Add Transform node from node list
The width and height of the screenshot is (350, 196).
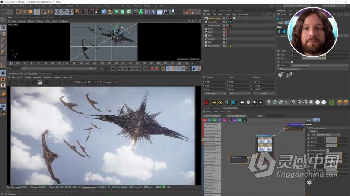212,192
